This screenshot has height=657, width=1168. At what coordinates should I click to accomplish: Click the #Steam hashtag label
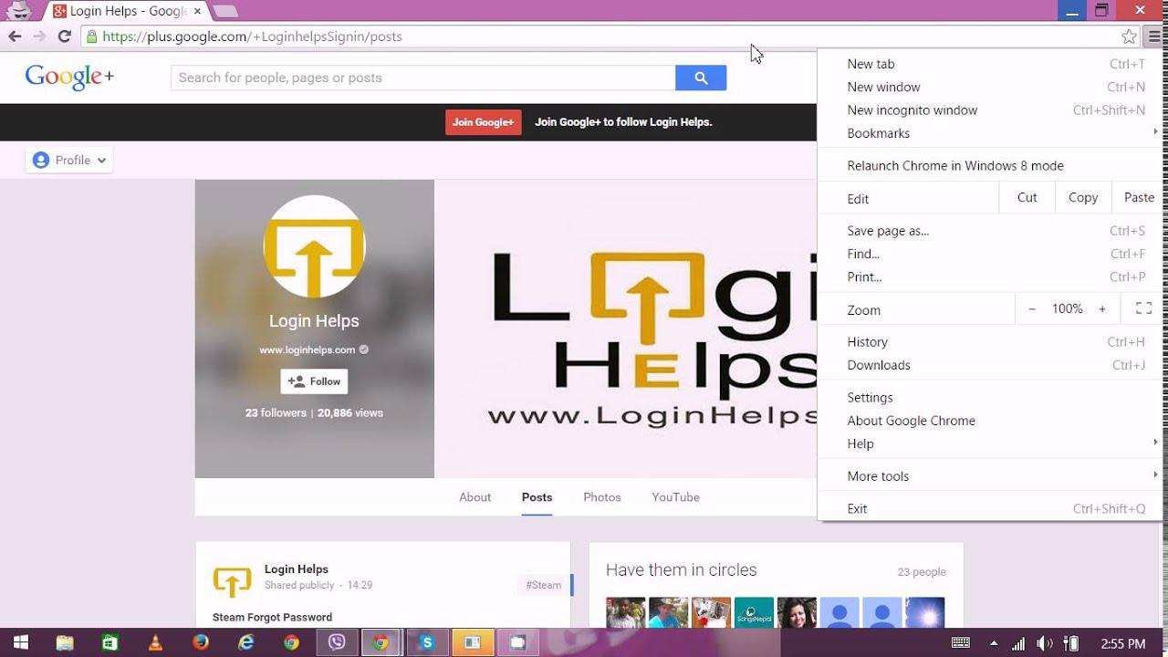pos(544,585)
